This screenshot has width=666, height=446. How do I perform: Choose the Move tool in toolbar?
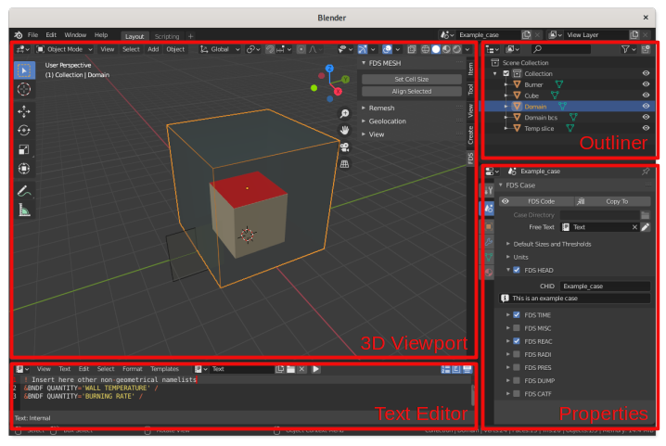tap(24, 111)
